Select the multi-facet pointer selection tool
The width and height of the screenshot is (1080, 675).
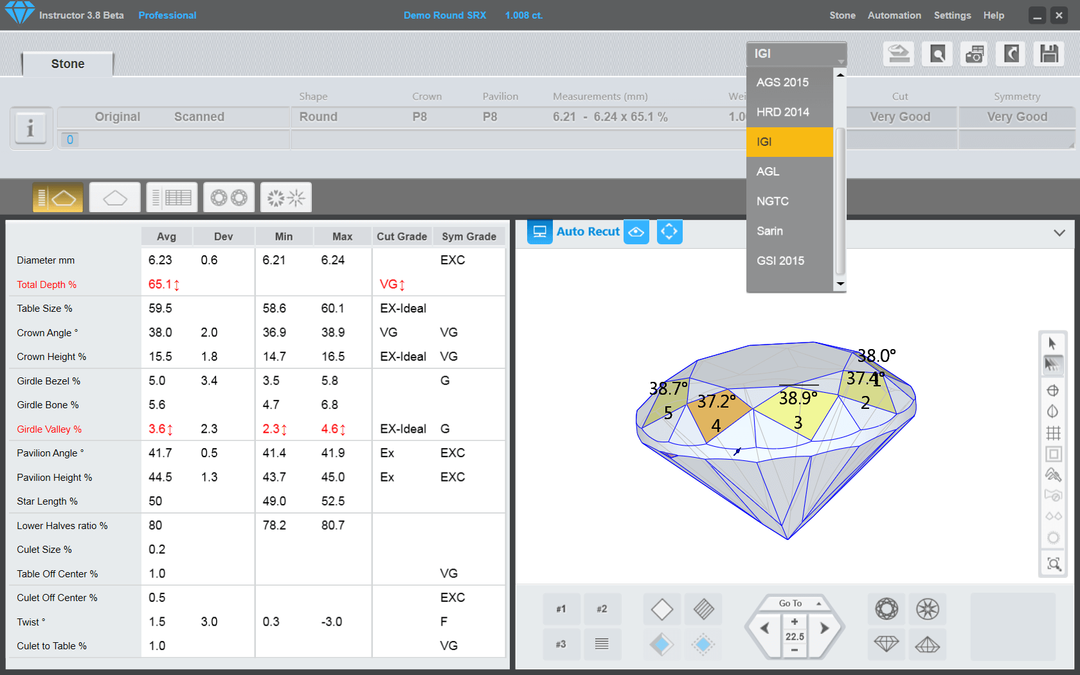tap(1053, 365)
